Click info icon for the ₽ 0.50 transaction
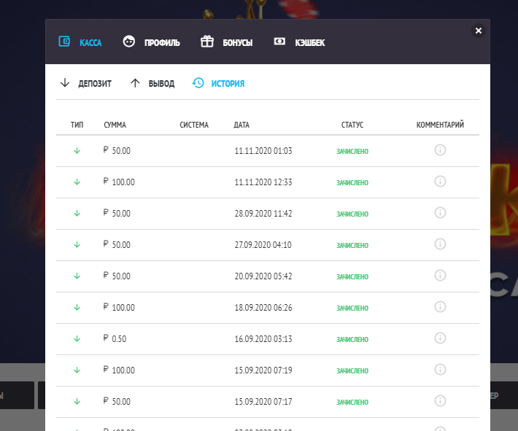Image resolution: width=518 pixels, height=431 pixels. coord(440,338)
